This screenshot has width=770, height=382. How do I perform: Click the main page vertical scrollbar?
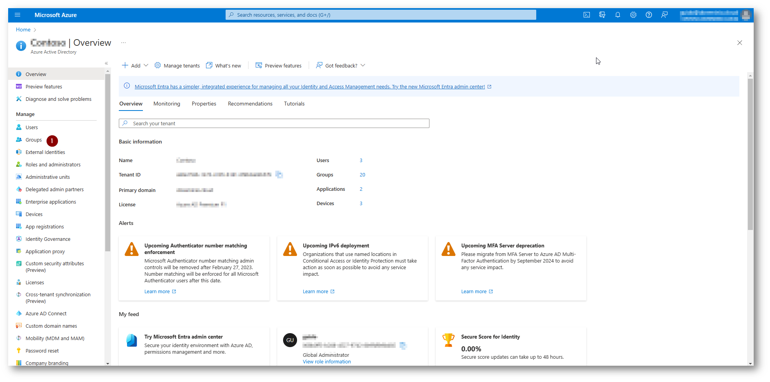[x=750, y=154]
